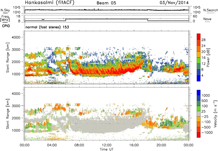Click the 8 dB power scale label

pyautogui.click(x=202, y=70)
